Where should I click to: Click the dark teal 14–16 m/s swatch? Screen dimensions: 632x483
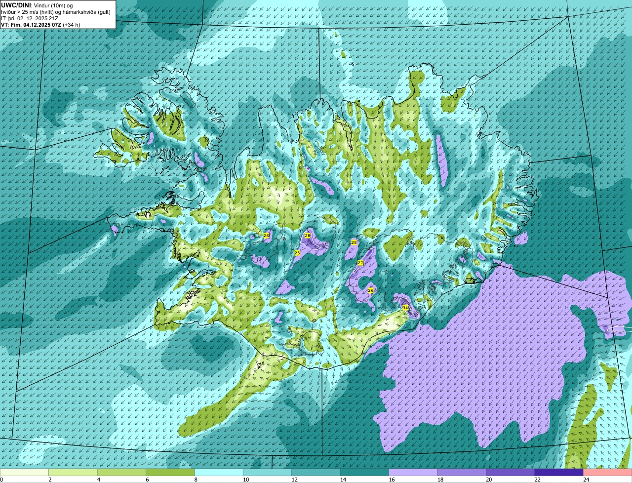[365, 472]
